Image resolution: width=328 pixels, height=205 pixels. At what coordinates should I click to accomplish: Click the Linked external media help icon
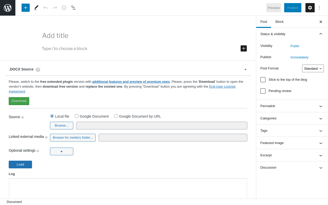46,137
